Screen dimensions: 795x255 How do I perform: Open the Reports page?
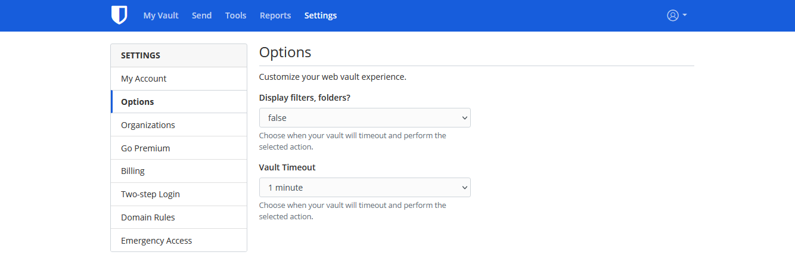275,15
